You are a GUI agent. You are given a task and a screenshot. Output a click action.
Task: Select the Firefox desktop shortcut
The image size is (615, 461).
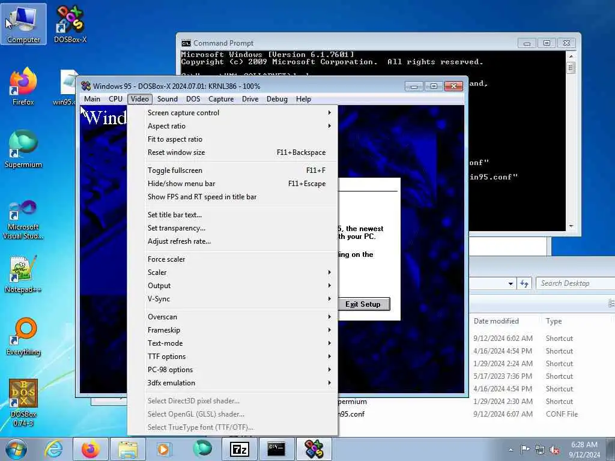click(x=23, y=86)
